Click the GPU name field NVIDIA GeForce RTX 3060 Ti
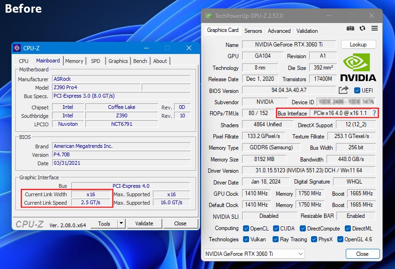Image resolution: width=395 pixels, height=269 pixels. (x=289, y=45)
